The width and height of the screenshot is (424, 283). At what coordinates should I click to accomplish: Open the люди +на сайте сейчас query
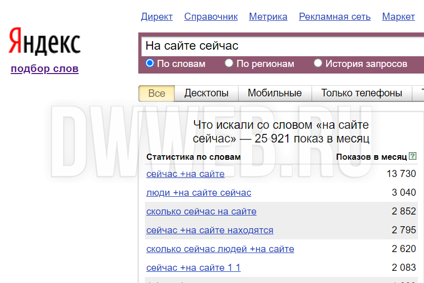(x=199, y=193)
